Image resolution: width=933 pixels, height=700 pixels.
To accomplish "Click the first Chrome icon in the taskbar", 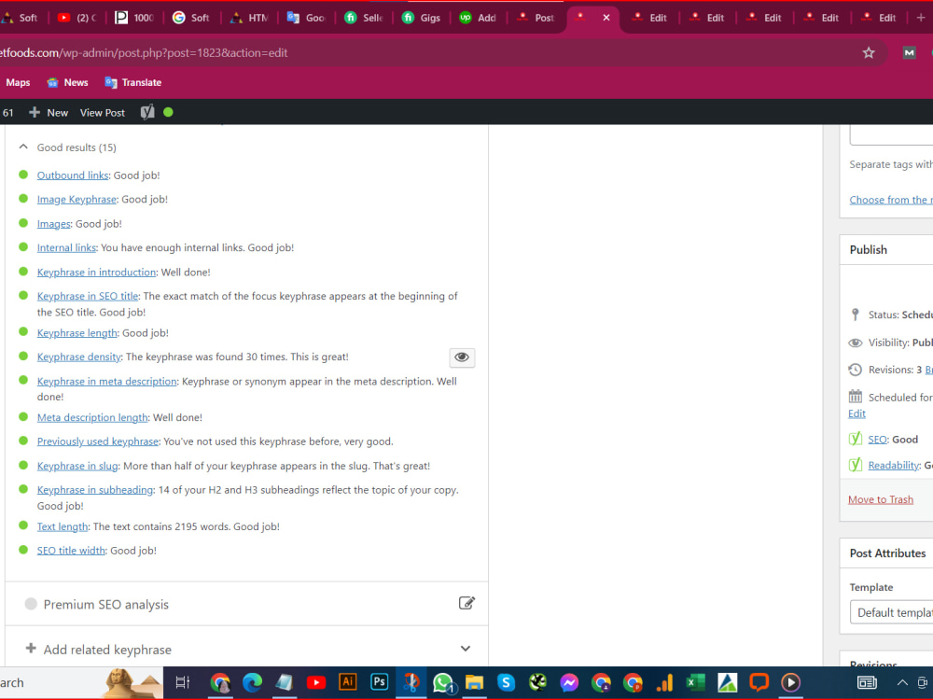I will (220, 682).
